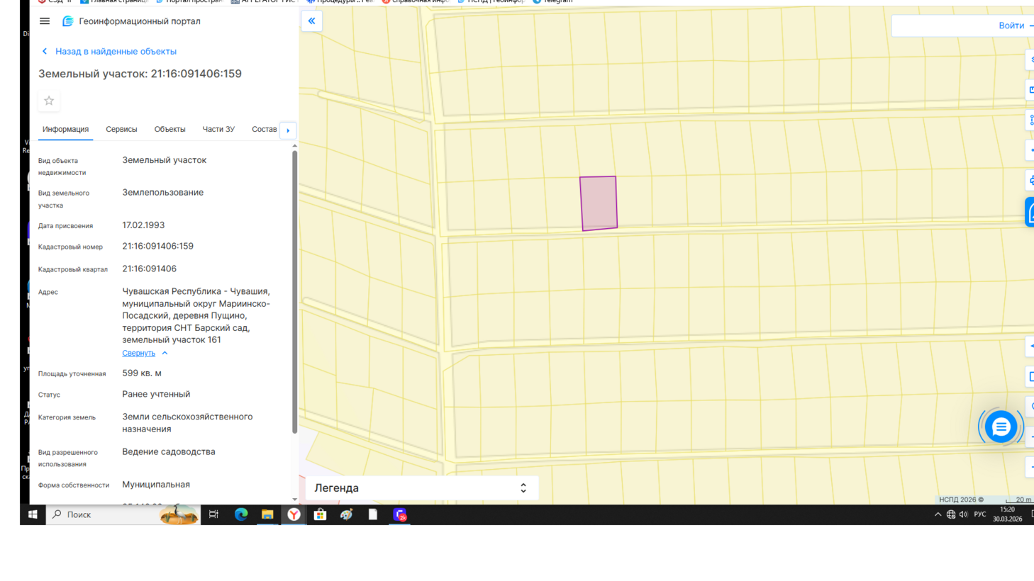
Task: Open the blue chat assistant bubble
Action: [1001, 427]
